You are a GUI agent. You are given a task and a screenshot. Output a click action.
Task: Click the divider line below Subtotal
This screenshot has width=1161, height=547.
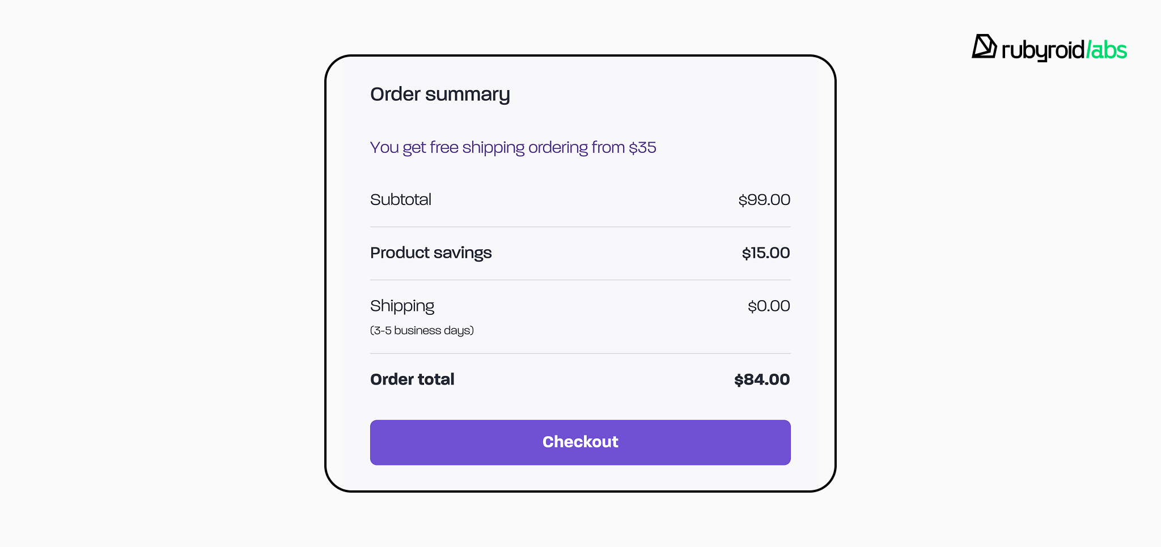coord(580,227)
